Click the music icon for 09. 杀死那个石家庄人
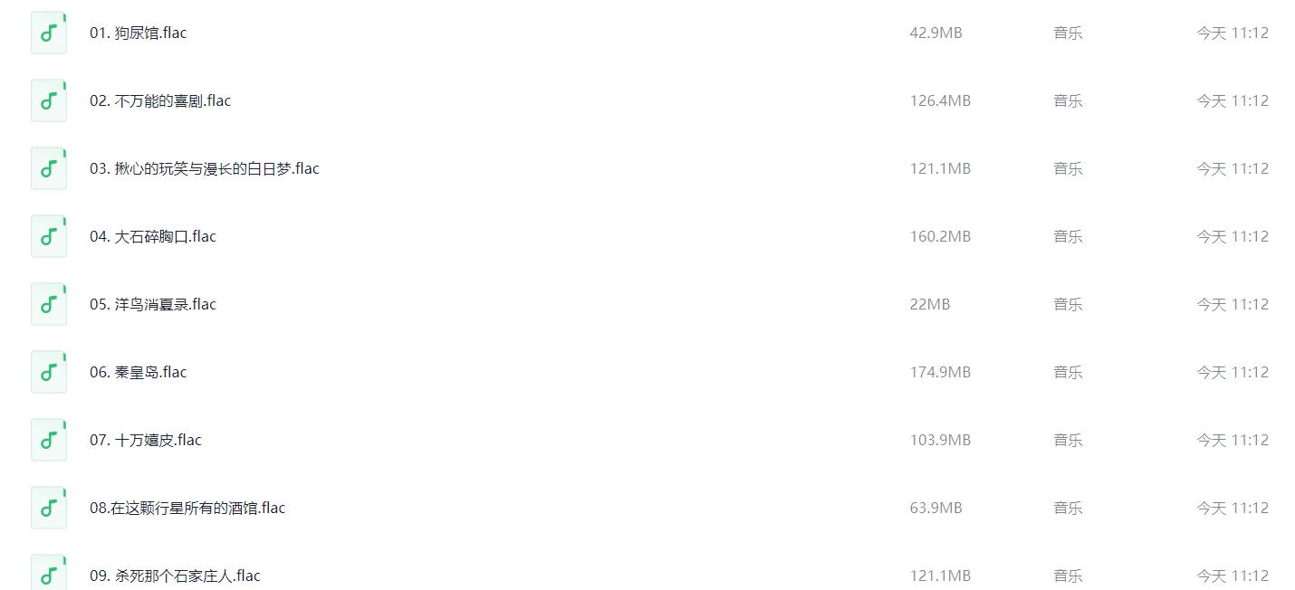1295x590 pixels. 49,574
